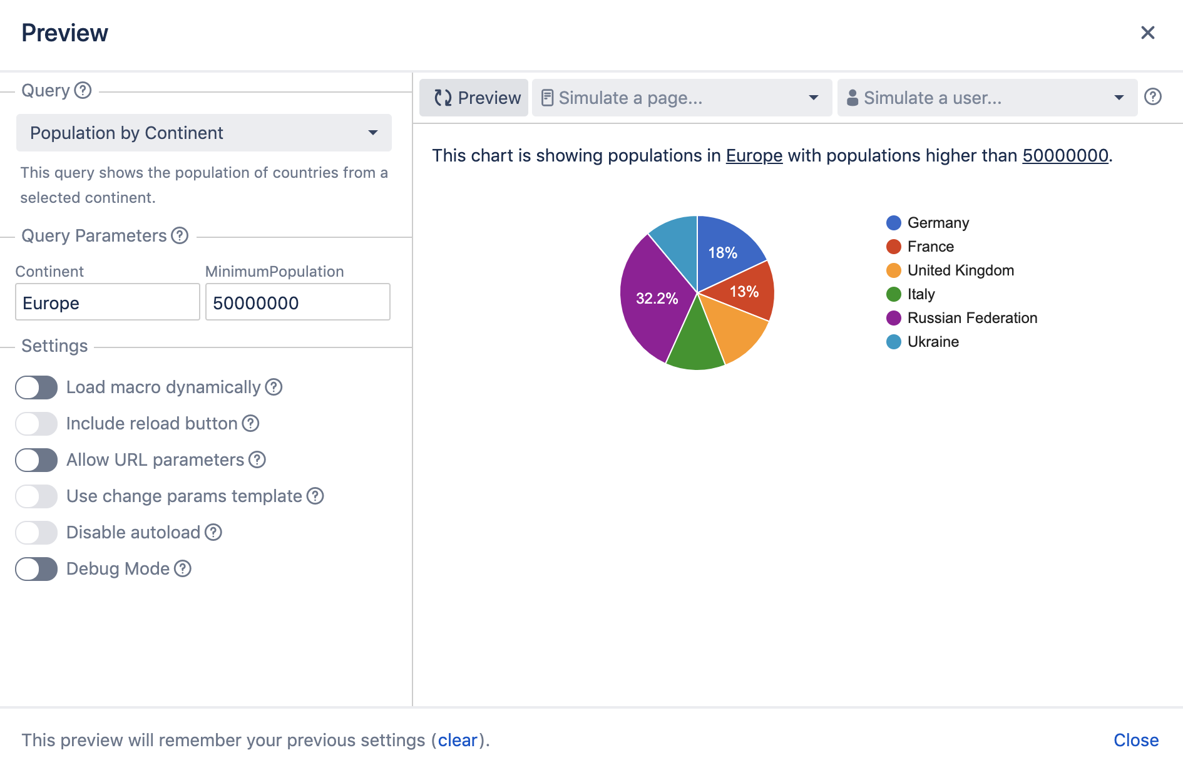The image size is (1183, 770).
Task: Show help for Include reload button
Action: pos(250,423)
